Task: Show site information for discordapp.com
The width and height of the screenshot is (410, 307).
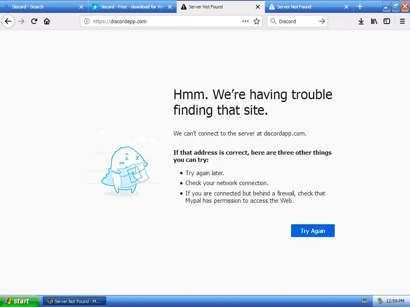Action: 87,21
